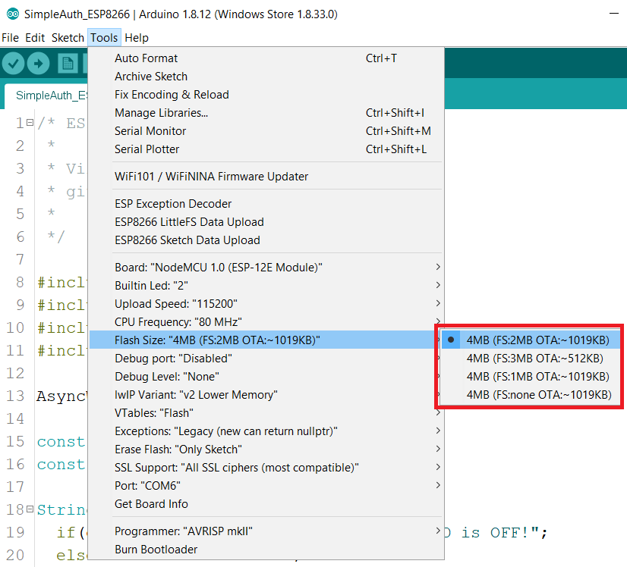
Task: Open the Programmer AVRISP mkII submenu
Action: click(x=266, y=531)
